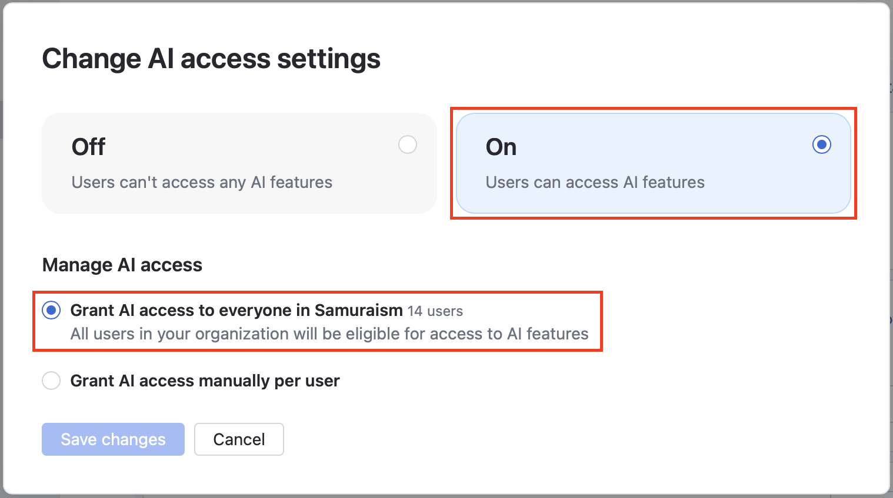
Task: Choose Grant AI access manually per user radio
Action: 51,381
